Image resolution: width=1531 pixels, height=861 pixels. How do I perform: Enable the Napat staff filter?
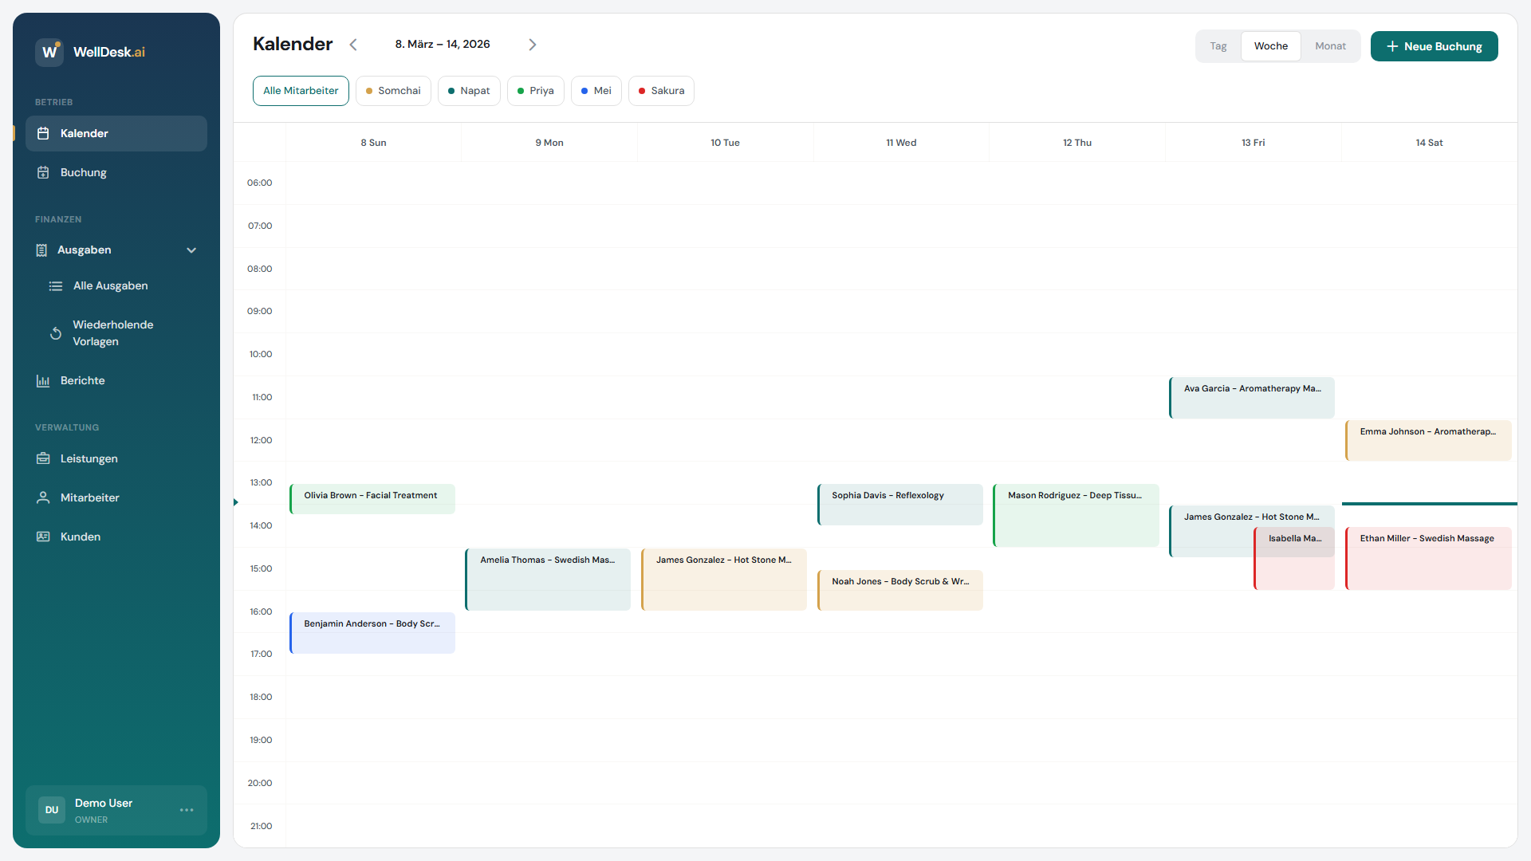pos(469,90)
